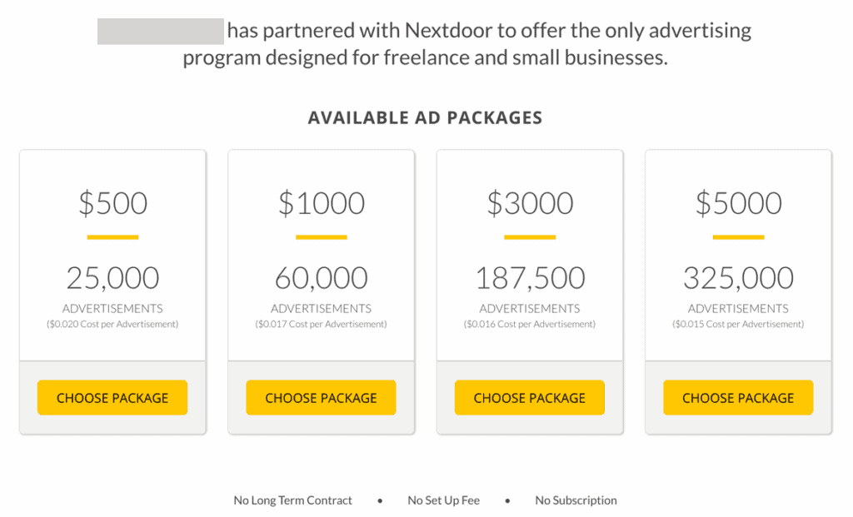Screen dimensions: 853x517
Task: Click the $0.017 cost per advertisement note
Action: [x=321, y=324]
